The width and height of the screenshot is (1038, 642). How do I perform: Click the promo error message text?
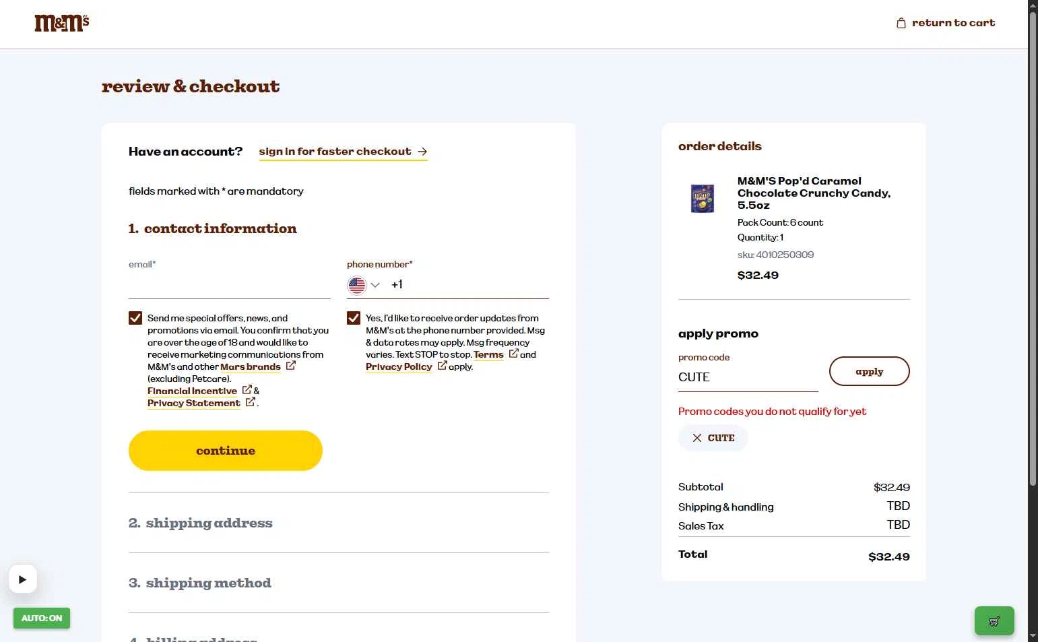tap(772, 412)
